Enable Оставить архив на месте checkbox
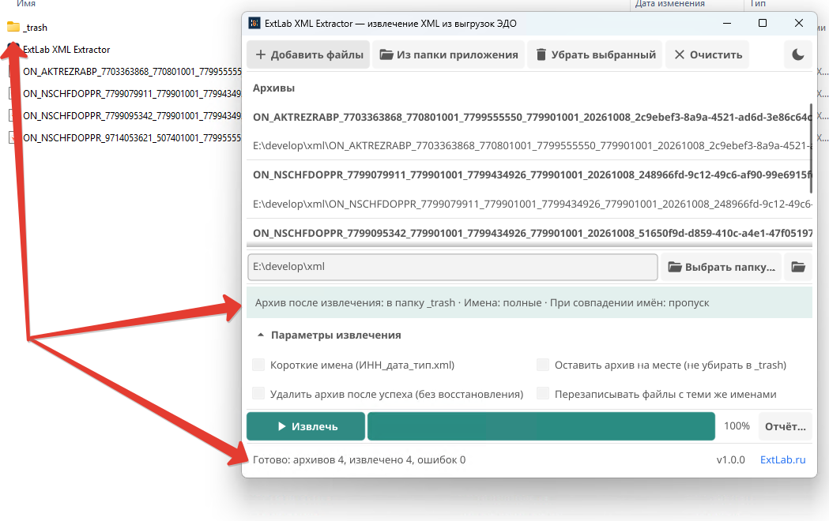This screenshot has width=829, height=521. (543, 365)
